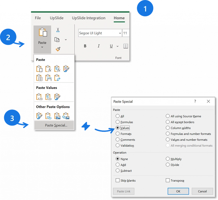
Task: Enable the Skip blanks checkbox
Action: click(118, 180)
